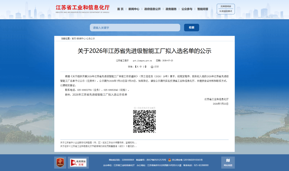Enable 无障碍阅读 accessibility reading
Image resolution: width=289 pixels, height=171 pixels.
point(226,6)
